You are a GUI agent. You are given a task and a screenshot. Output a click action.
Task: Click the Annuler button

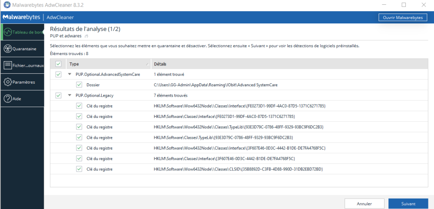pyautogui.click(x=364, y=204)
